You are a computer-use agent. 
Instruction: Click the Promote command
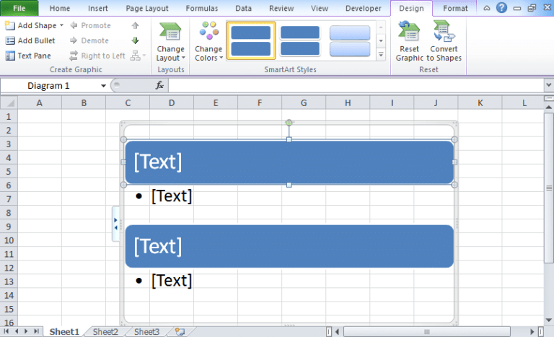click(90, 25)
